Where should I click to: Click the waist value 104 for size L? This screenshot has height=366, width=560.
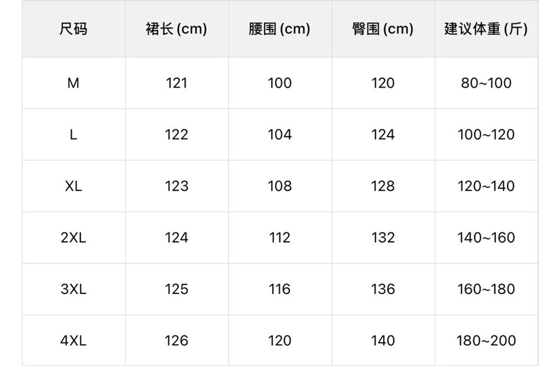[279, 134]
